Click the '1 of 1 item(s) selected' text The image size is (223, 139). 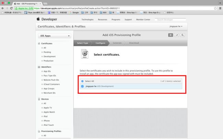tap(171, 81)
